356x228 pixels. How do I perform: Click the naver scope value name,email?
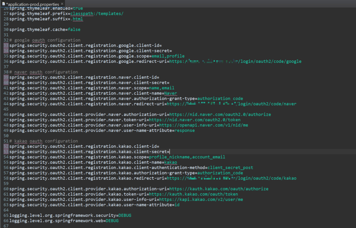[162, 88]
